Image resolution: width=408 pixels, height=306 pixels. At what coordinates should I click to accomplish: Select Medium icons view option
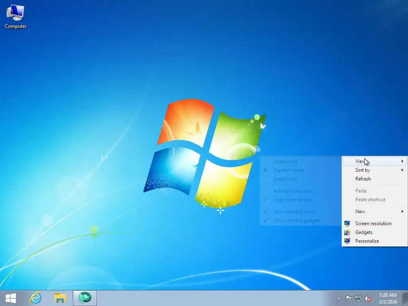[x=300, y=170]
